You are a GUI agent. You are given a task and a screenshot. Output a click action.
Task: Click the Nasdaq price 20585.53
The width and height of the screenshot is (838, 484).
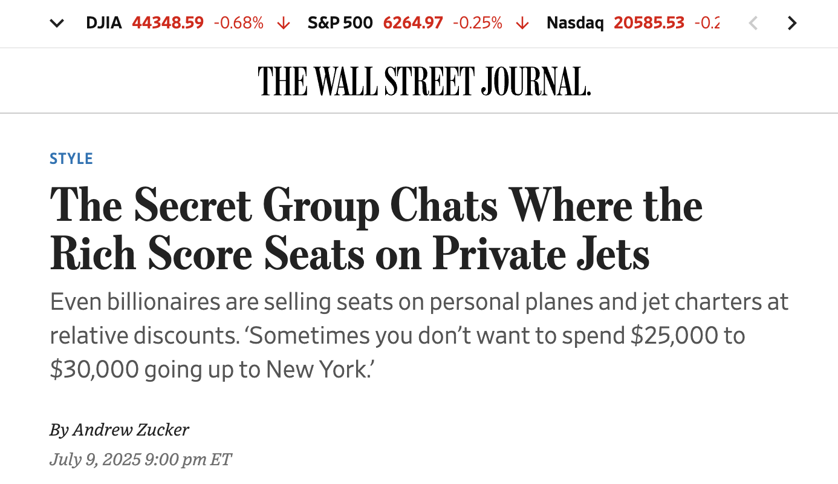pyautogui.click(x=649, y=23)
